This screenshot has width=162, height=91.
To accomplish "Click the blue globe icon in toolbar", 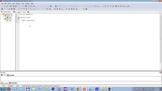I will coord(86,9).
